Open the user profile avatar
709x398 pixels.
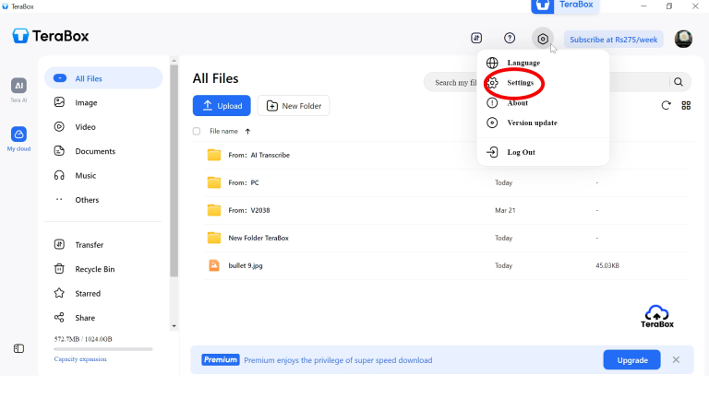point(683,39)
